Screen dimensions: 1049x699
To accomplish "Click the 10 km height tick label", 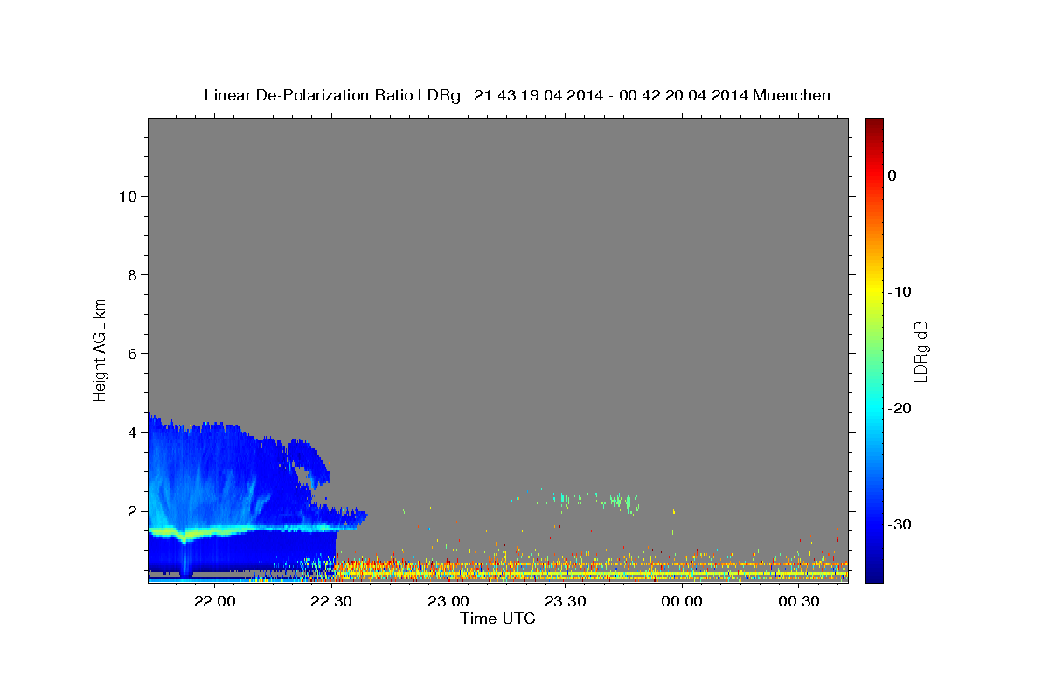I will [126, 196].
